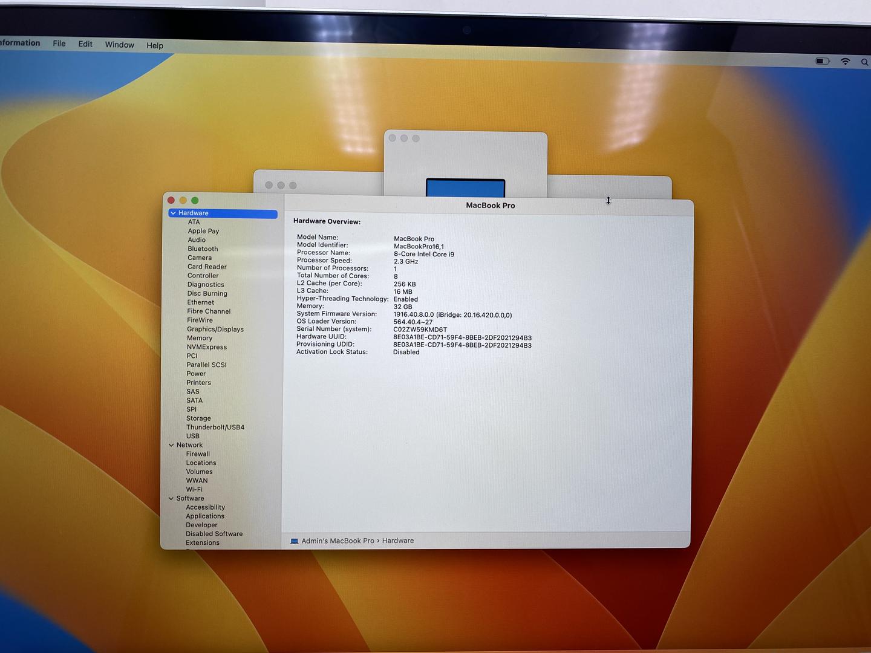This screenshot has height=653, width=871.
Task: Collapse the Hardware section chevron
Action: coord(173,213)
